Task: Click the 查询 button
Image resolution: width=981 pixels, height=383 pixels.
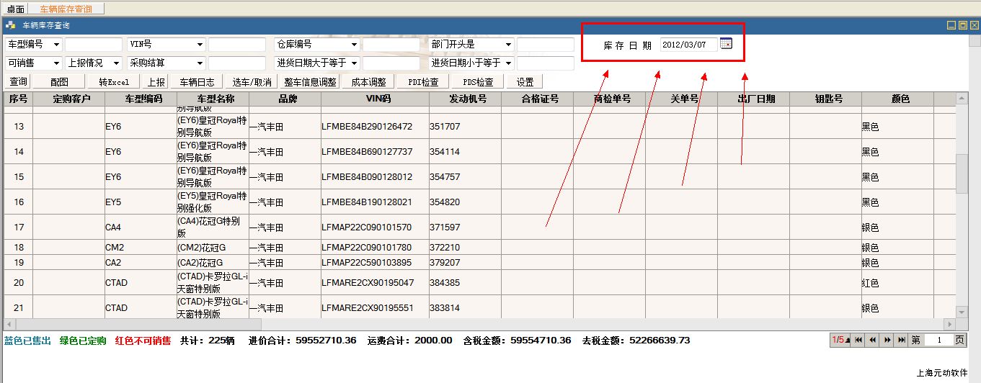Action: 19,82
